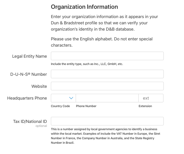Screen dimensions: 184x154
Task: Select the Tax ID/National ID field
Action: click(107, 121)
